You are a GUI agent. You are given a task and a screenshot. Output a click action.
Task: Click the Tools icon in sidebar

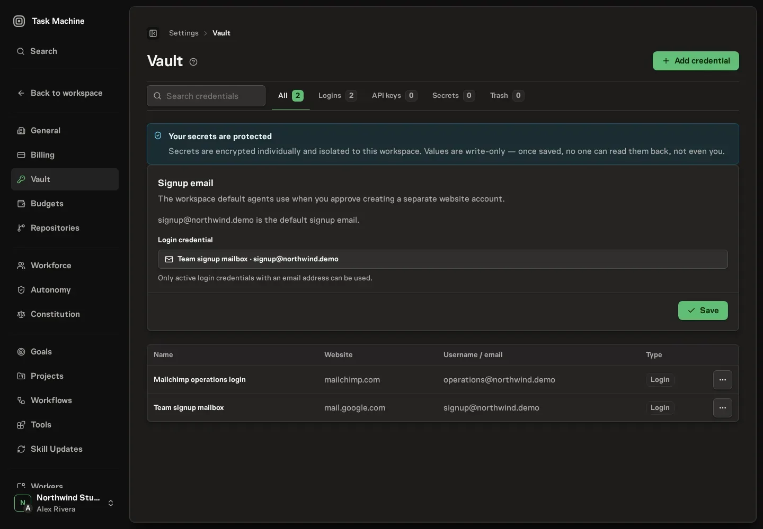tap(21, 425)
